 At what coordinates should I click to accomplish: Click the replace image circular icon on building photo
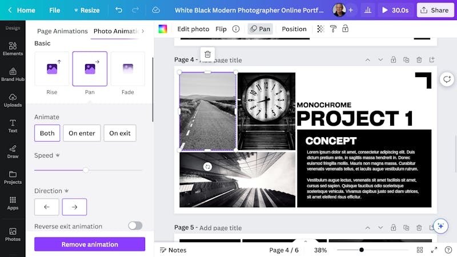[207, 167]
